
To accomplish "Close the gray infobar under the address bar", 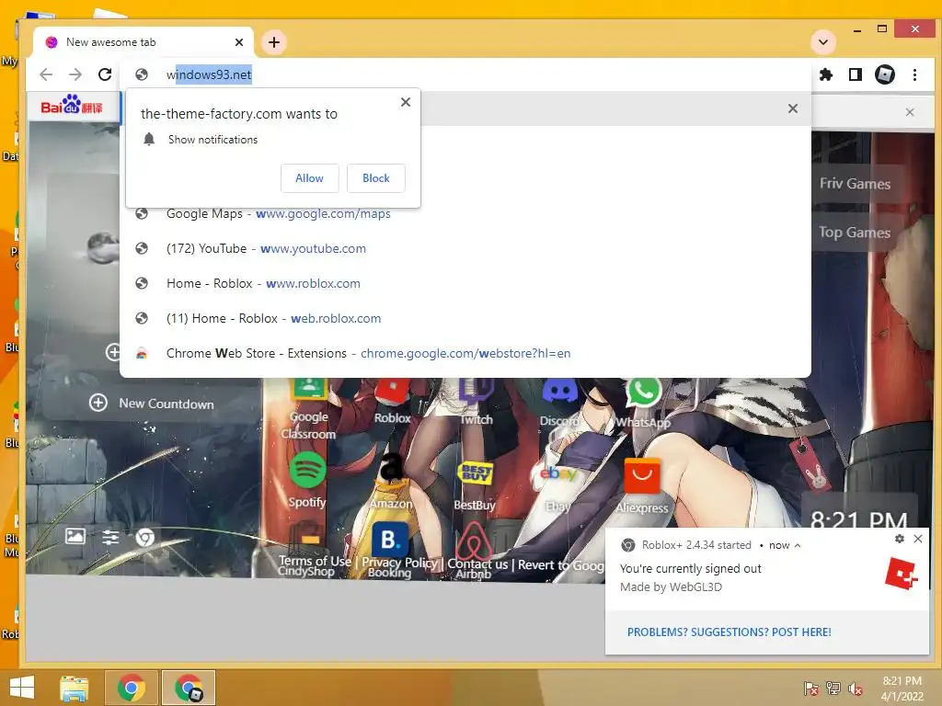I will pos(793,108).
